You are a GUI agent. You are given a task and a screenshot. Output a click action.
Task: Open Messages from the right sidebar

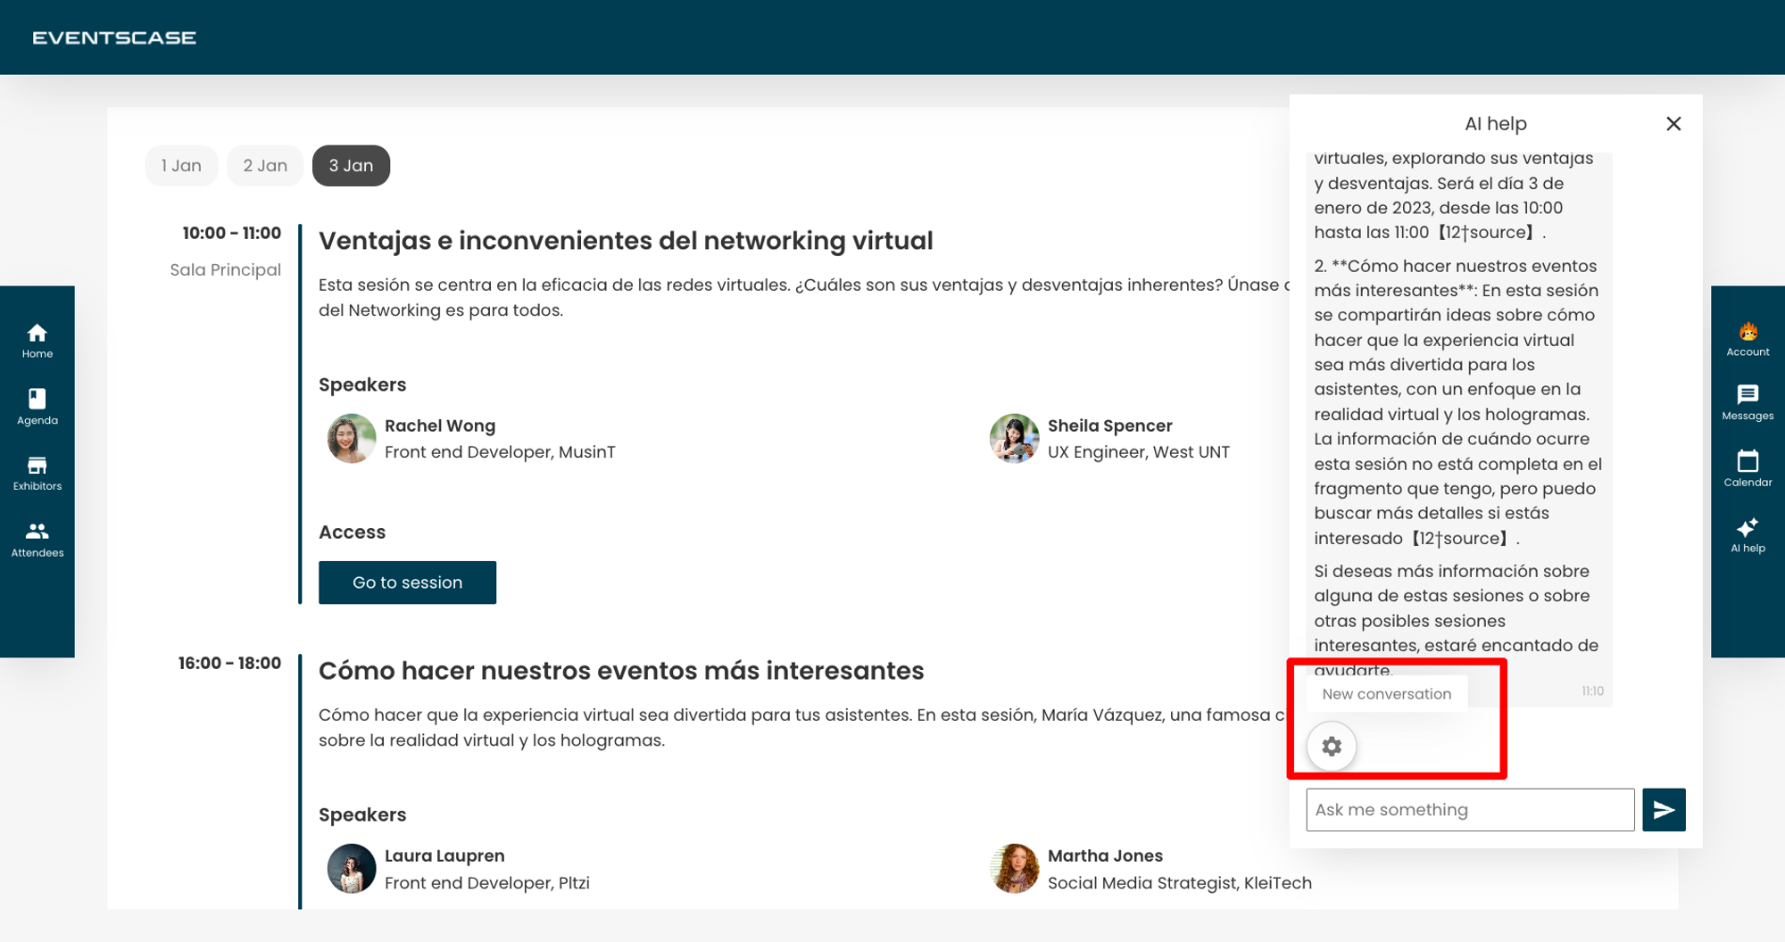tap(1747, 403)
